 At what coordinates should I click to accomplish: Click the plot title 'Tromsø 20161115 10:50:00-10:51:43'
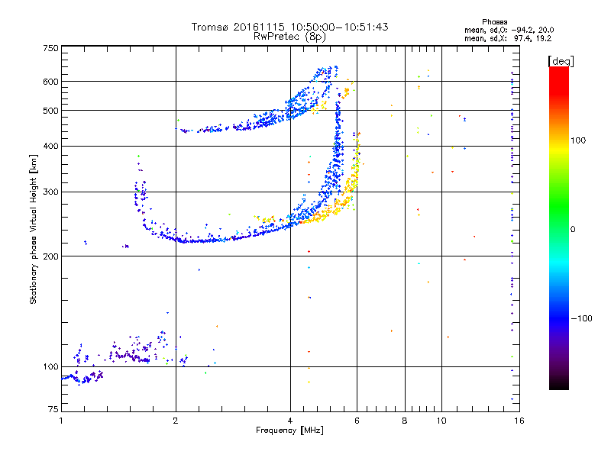pyautogui.click(x=289, y=27)
